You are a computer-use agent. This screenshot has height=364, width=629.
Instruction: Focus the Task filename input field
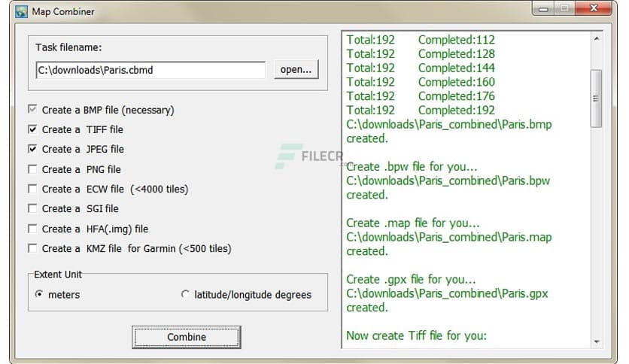(150, 70)
